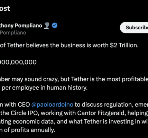Subscribe to Anthony Pompliano
148x138 pixels.
(134, 28)
